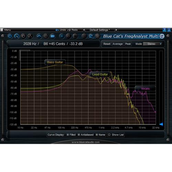Toggle the Filled curve display checkbox
The image size is (172, 172).
[68, 135]
